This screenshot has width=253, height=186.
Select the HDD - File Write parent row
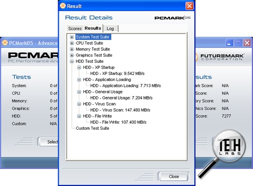click(97, 116)
